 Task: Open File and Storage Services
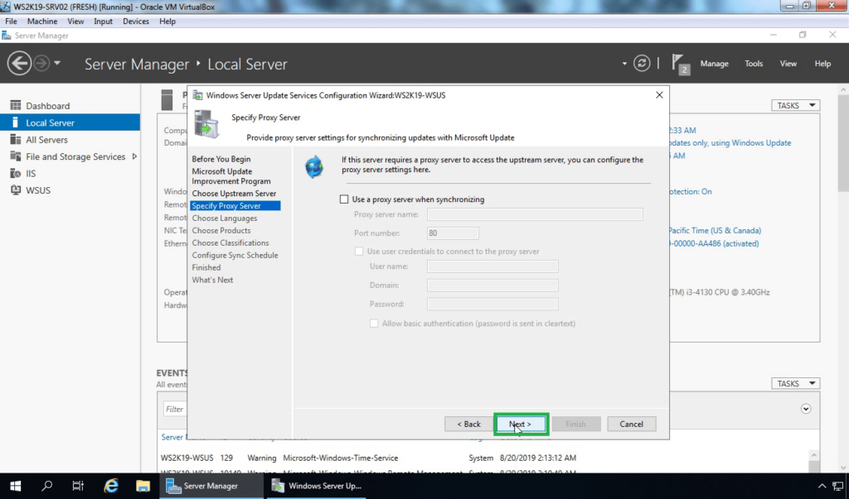(75, 156)
